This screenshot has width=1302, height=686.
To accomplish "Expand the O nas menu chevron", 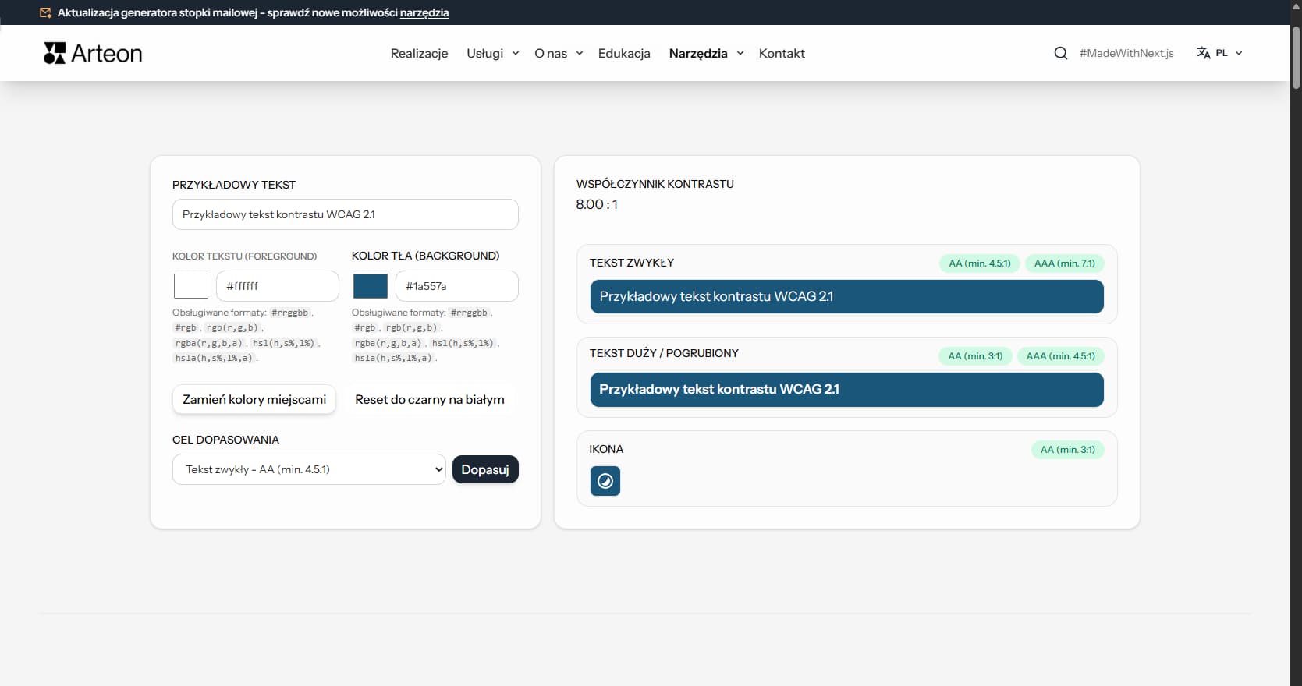I will pos(580,53).
